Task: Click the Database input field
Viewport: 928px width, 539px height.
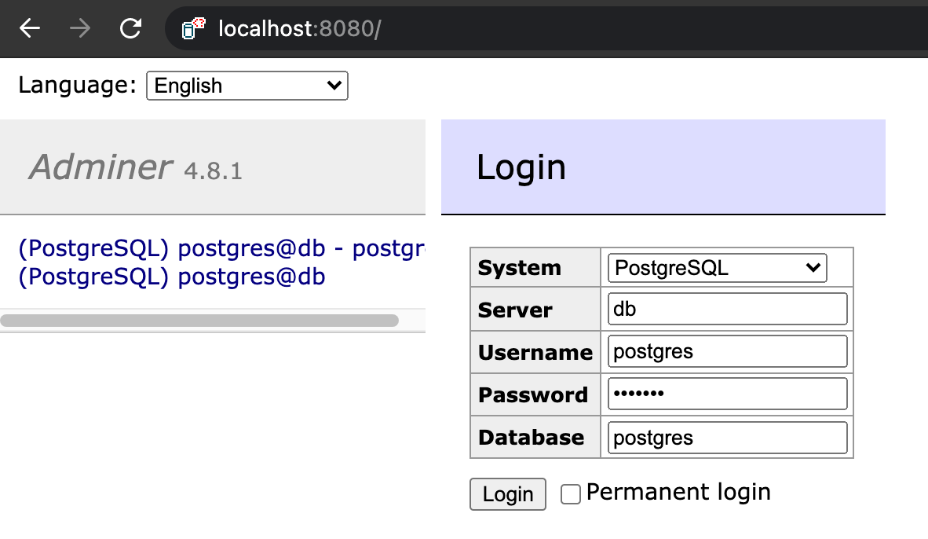Action: [727, 438]
